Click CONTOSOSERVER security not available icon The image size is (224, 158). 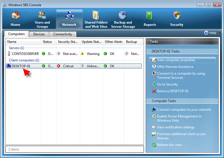(58, 54)
